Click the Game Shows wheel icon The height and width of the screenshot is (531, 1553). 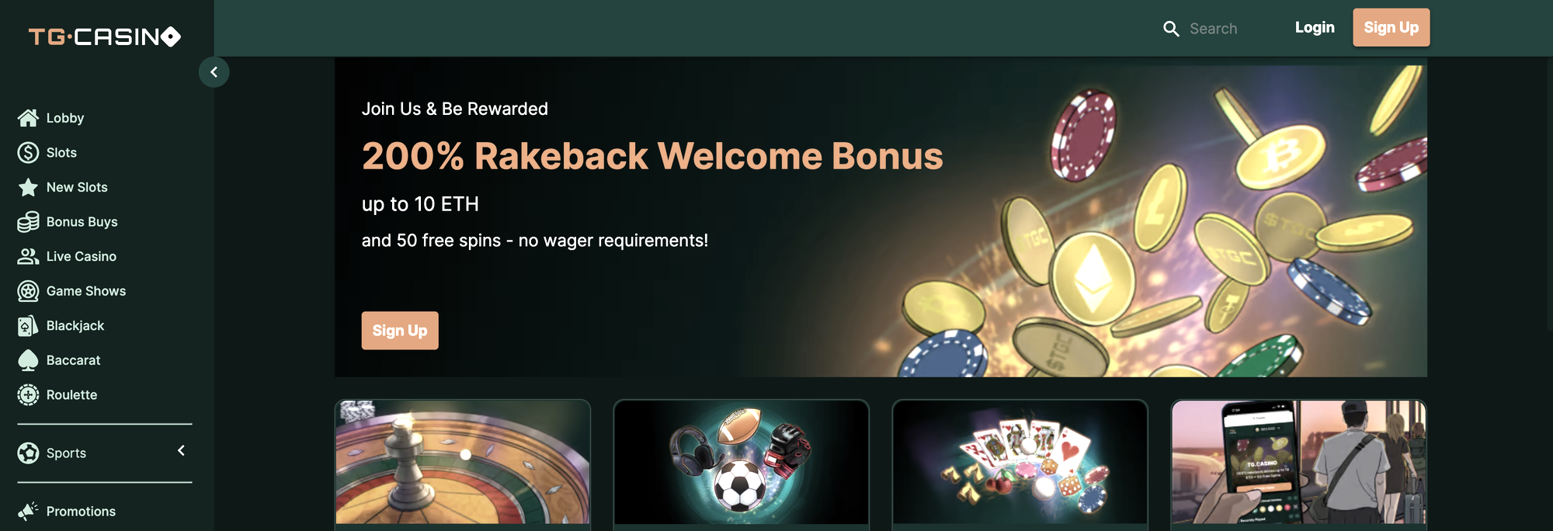[28, 291]
